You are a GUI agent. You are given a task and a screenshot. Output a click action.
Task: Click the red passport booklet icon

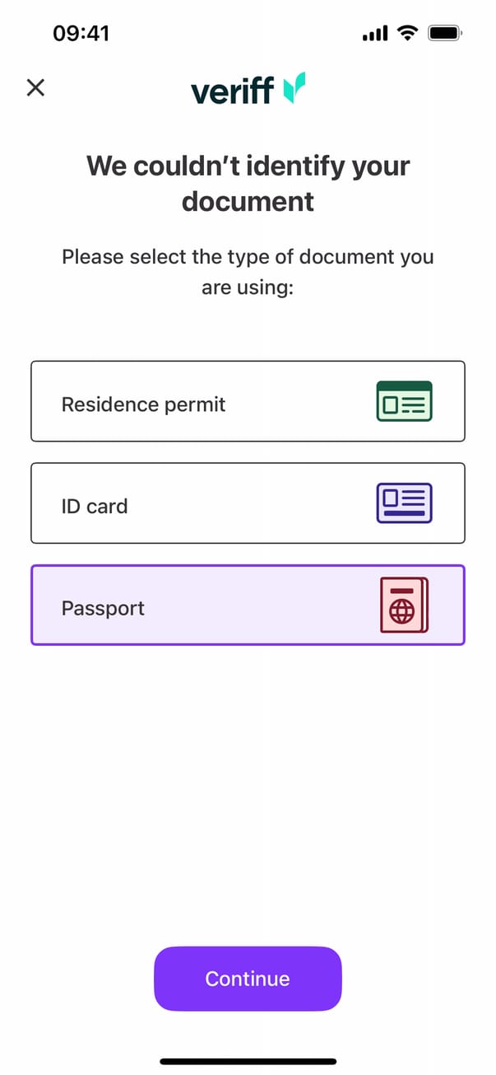pyautogui.click(x=404, y=605)
